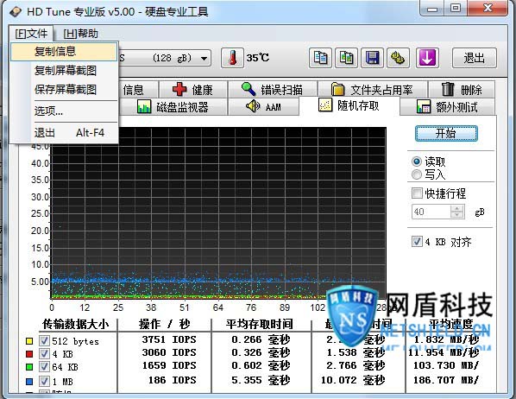
Task: Decrease the short stroke gB spinner value
Action: [456, 215]
